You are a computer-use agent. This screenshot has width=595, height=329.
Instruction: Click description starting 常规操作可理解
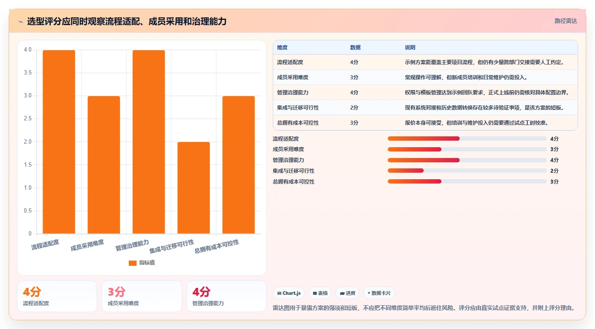pyautogui.click(x=466, y=77)
